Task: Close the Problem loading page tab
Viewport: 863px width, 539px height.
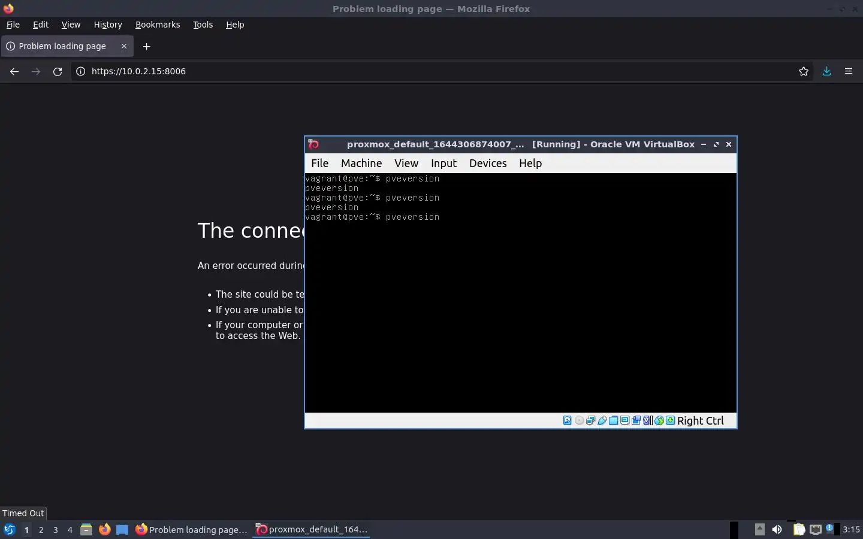Action: click(124, 46)
